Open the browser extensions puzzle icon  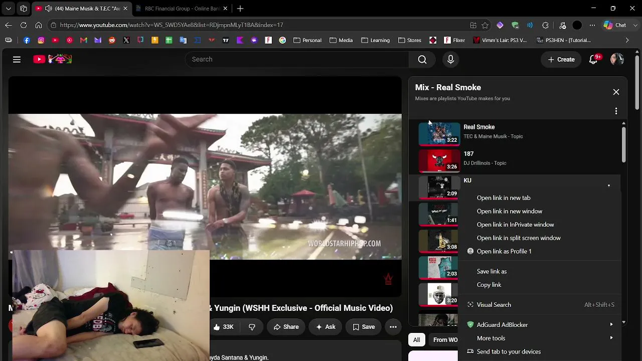coord(545,25)
